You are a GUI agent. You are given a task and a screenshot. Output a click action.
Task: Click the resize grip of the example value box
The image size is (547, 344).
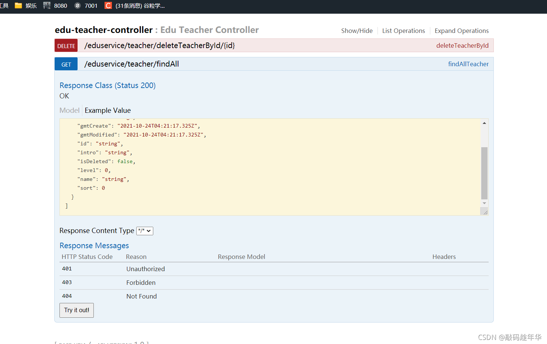point(485,212)
